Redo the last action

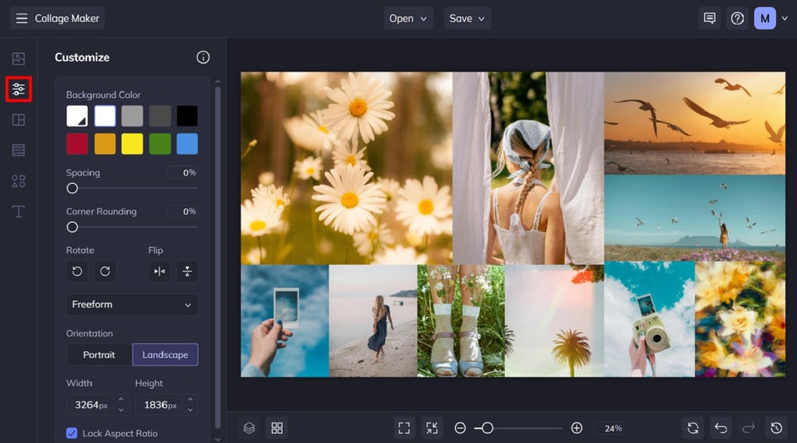click(749, 428)
